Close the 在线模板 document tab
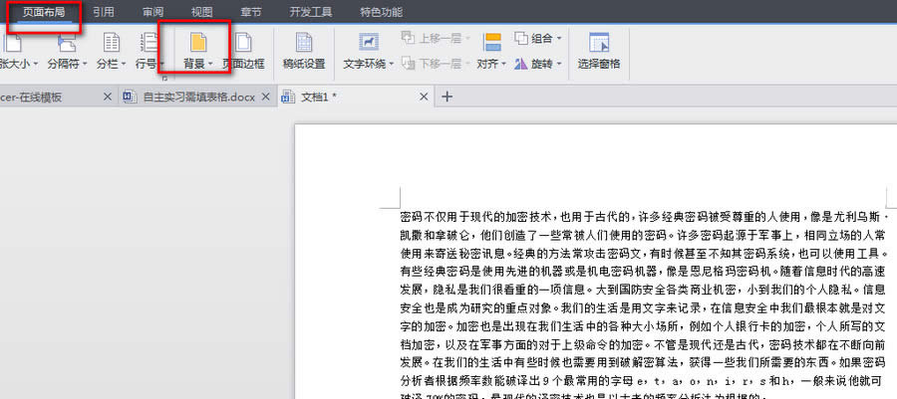Viewport: 897px width, 399px height. click(108, 97)
